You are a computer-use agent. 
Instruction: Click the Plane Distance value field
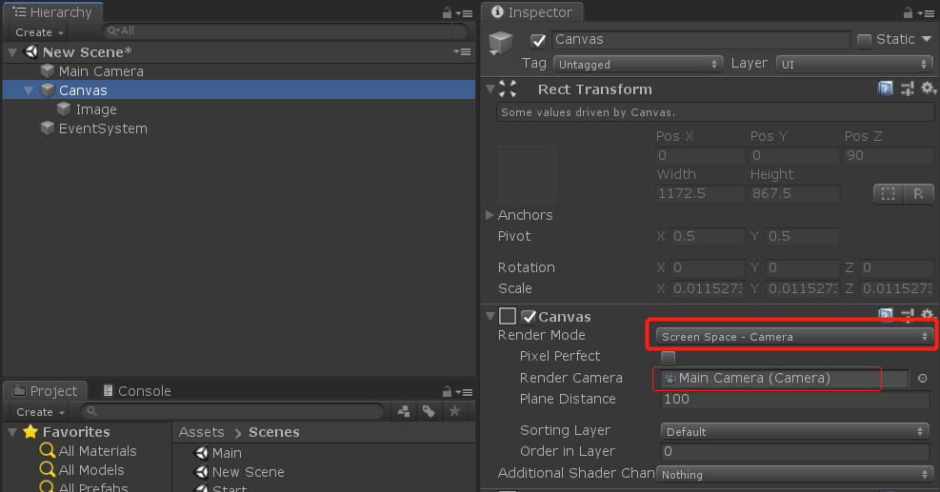[794, 399]
